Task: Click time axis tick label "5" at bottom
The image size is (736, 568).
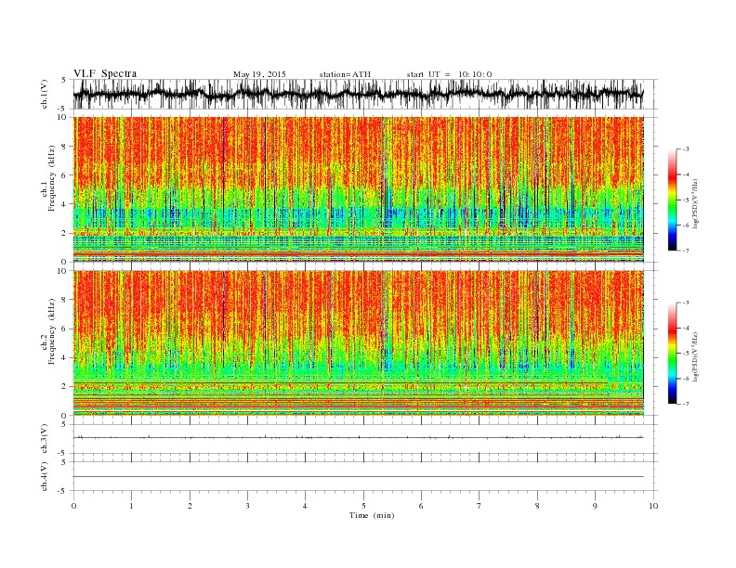Action: 363,506
